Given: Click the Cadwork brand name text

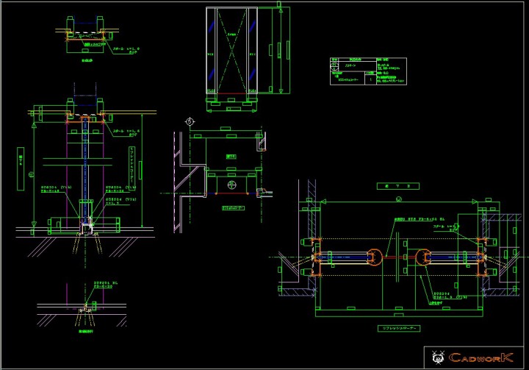Looking at the screenshot, I should point(482,357).
